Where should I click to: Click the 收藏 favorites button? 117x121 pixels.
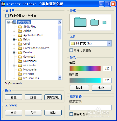(x=102, y=88)
